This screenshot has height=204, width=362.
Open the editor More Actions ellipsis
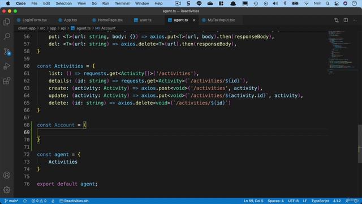pyautogui.click(x=355, y=20)
